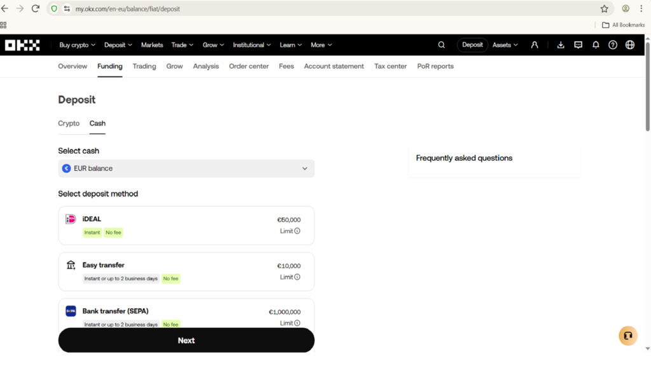Select the Funding tab
Viewport: 651px width, 366px height.
click(109, 66)
